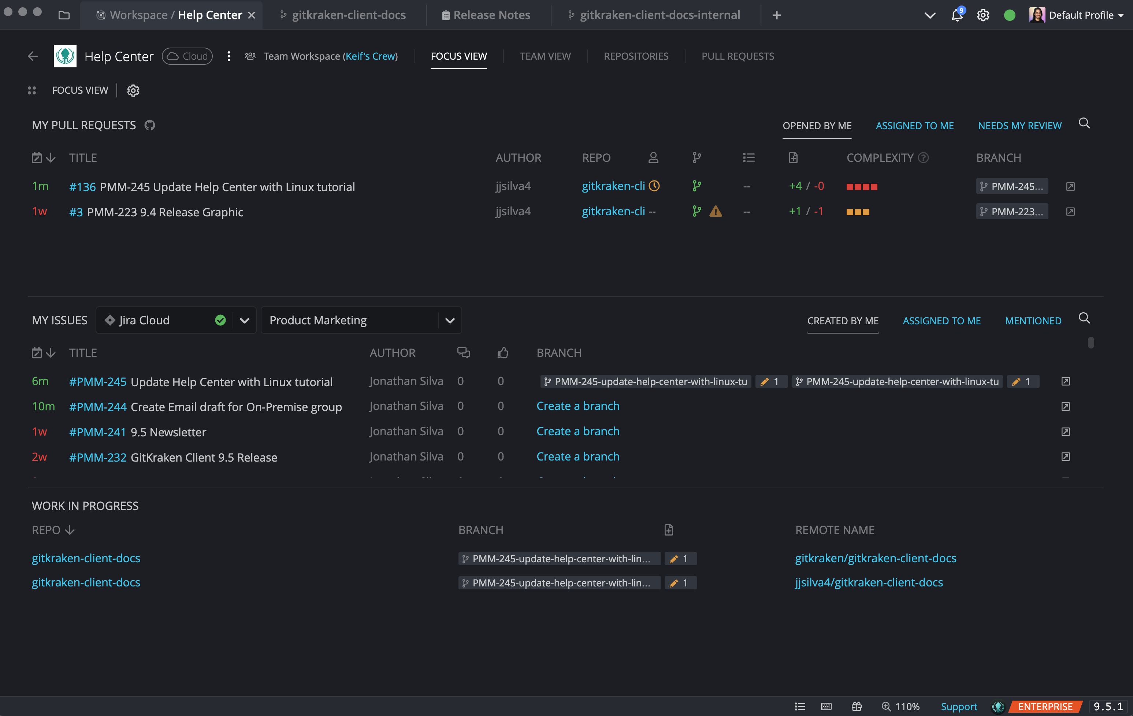Select the NEEDS MY REVIEW filter
The height and width of the screenshot is (716, 1133).
[x=1019, y=126]
